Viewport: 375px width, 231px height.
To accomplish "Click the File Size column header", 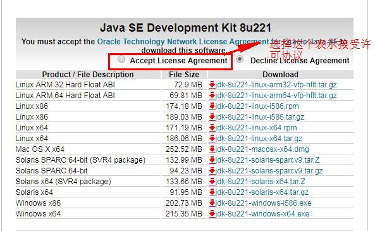I will [x=184, y=75].
